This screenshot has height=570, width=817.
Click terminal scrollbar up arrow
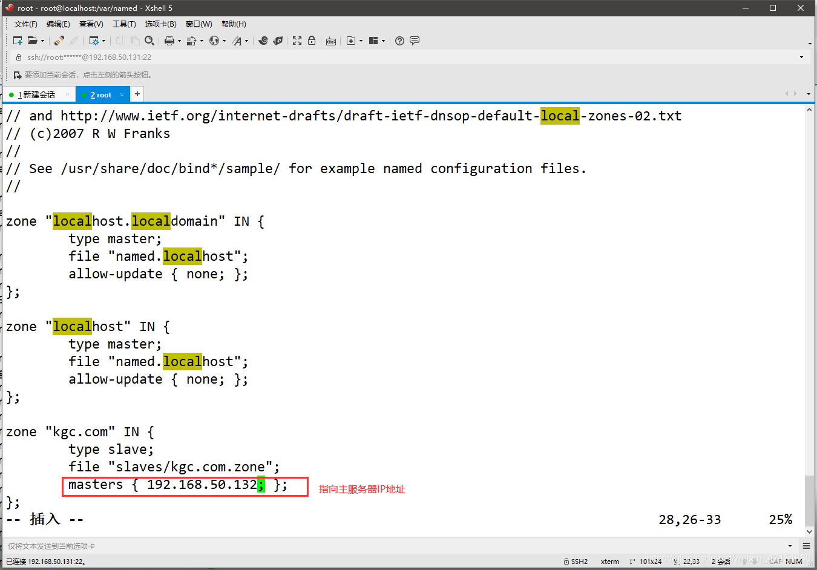[x=810, y=110]
